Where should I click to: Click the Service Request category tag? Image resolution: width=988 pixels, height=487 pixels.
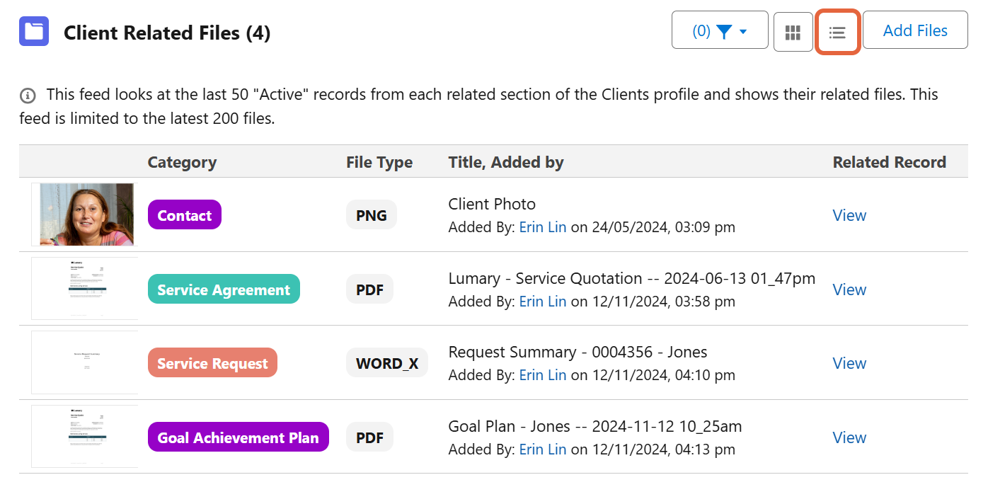click(x=212, y=364)
